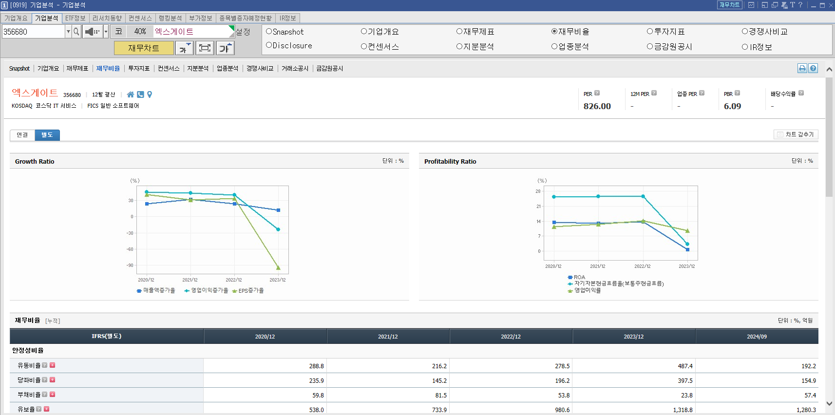Viewport: 835px width, 415px height.
Task: Open the dropdown arrow beside speaker icon
Action: (106, 32)
